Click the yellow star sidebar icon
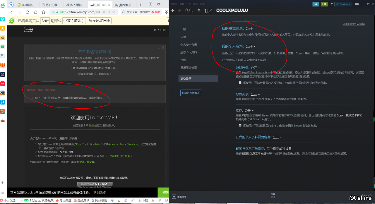This screenshot has width=375, height=204. (x=3, y=28)
